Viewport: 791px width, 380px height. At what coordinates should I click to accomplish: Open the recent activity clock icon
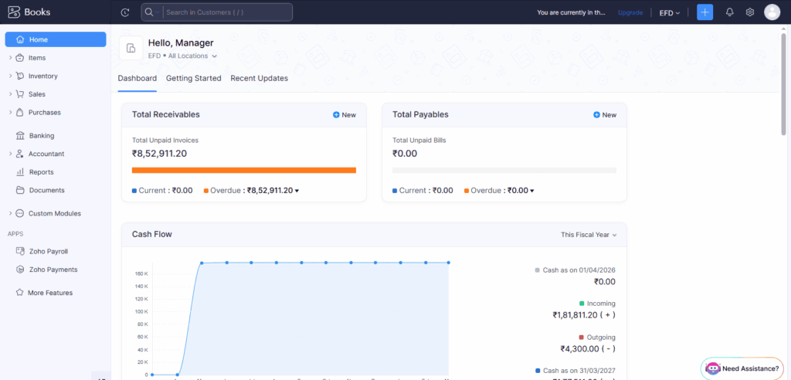[125, 12]
